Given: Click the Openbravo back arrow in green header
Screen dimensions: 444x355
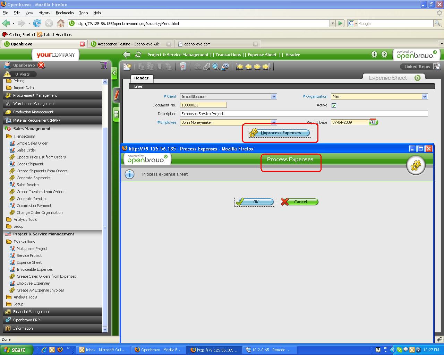Looking at the screenshot, I should coord(127,54).
